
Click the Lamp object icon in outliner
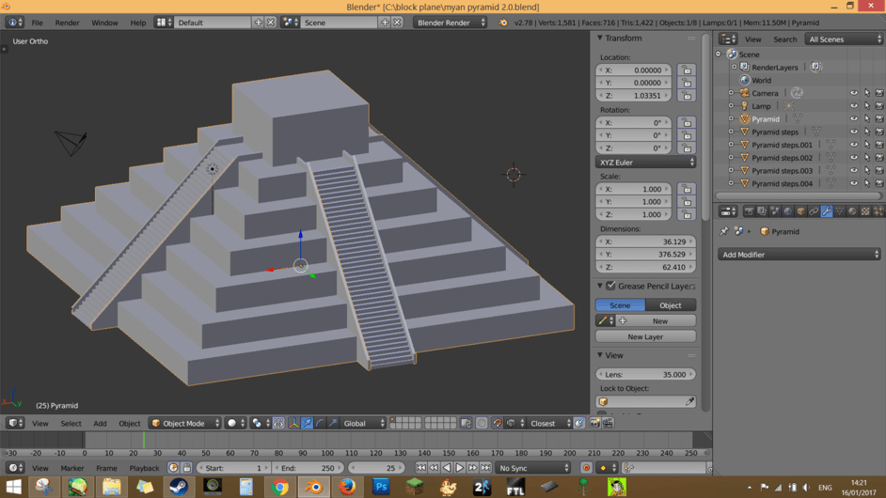click(x=744, y=106)
